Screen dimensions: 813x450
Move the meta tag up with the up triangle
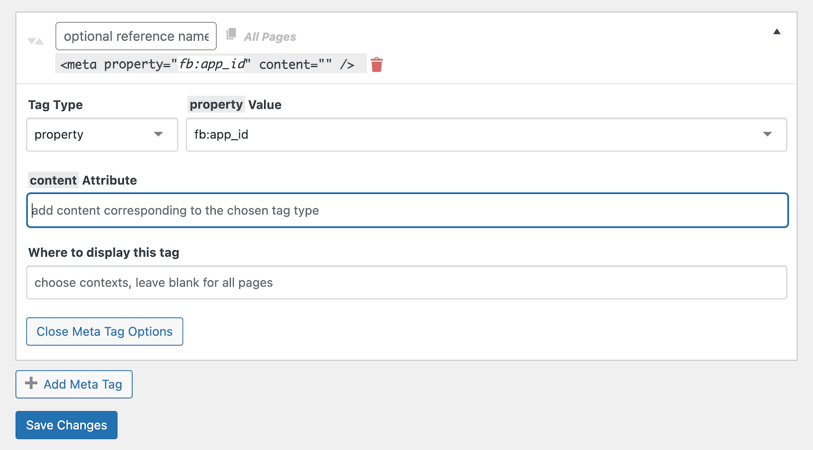pyautogui.click(x=41, y=41)
